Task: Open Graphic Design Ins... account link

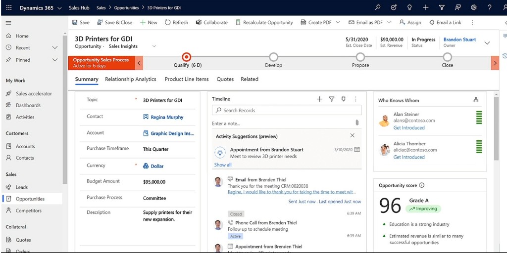Action: click(172, 133)
